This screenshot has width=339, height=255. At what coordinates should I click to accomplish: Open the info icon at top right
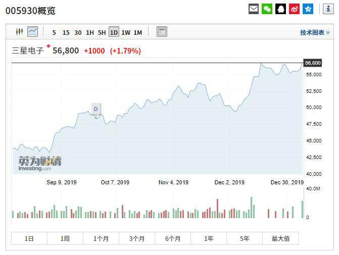coord(326,9)
